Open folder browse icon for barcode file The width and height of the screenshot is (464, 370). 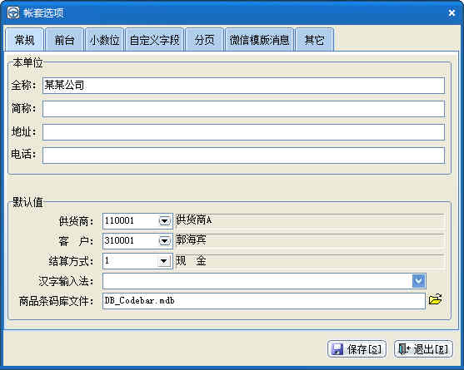pos(435,299)
